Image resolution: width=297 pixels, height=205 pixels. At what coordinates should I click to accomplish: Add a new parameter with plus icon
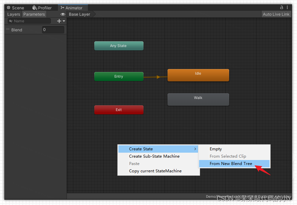59,21
